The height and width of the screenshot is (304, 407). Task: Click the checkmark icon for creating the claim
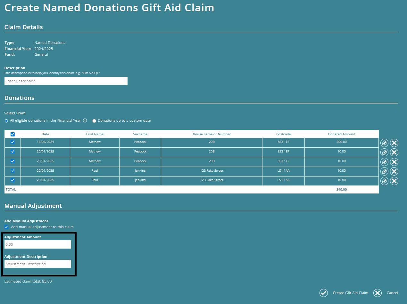click(x=323, y=293)
